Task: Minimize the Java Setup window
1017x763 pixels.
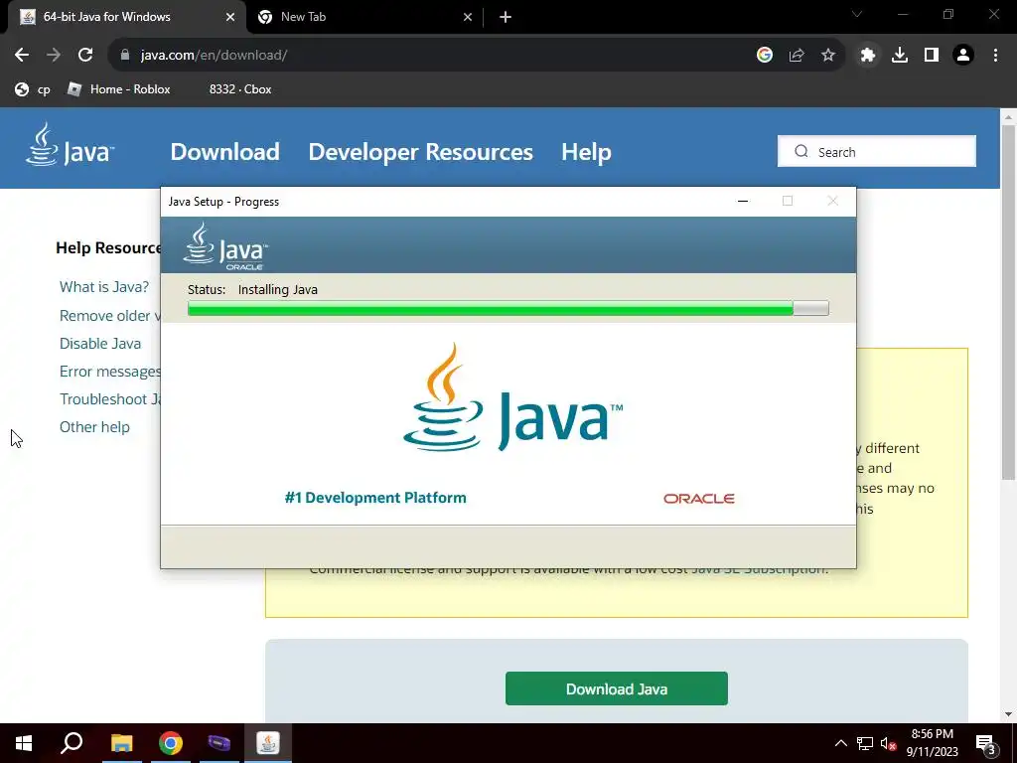Action: 743,201
